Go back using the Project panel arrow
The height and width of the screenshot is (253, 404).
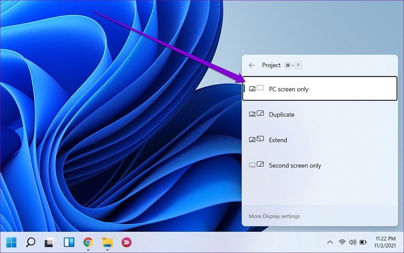click(x=252, y=66)
